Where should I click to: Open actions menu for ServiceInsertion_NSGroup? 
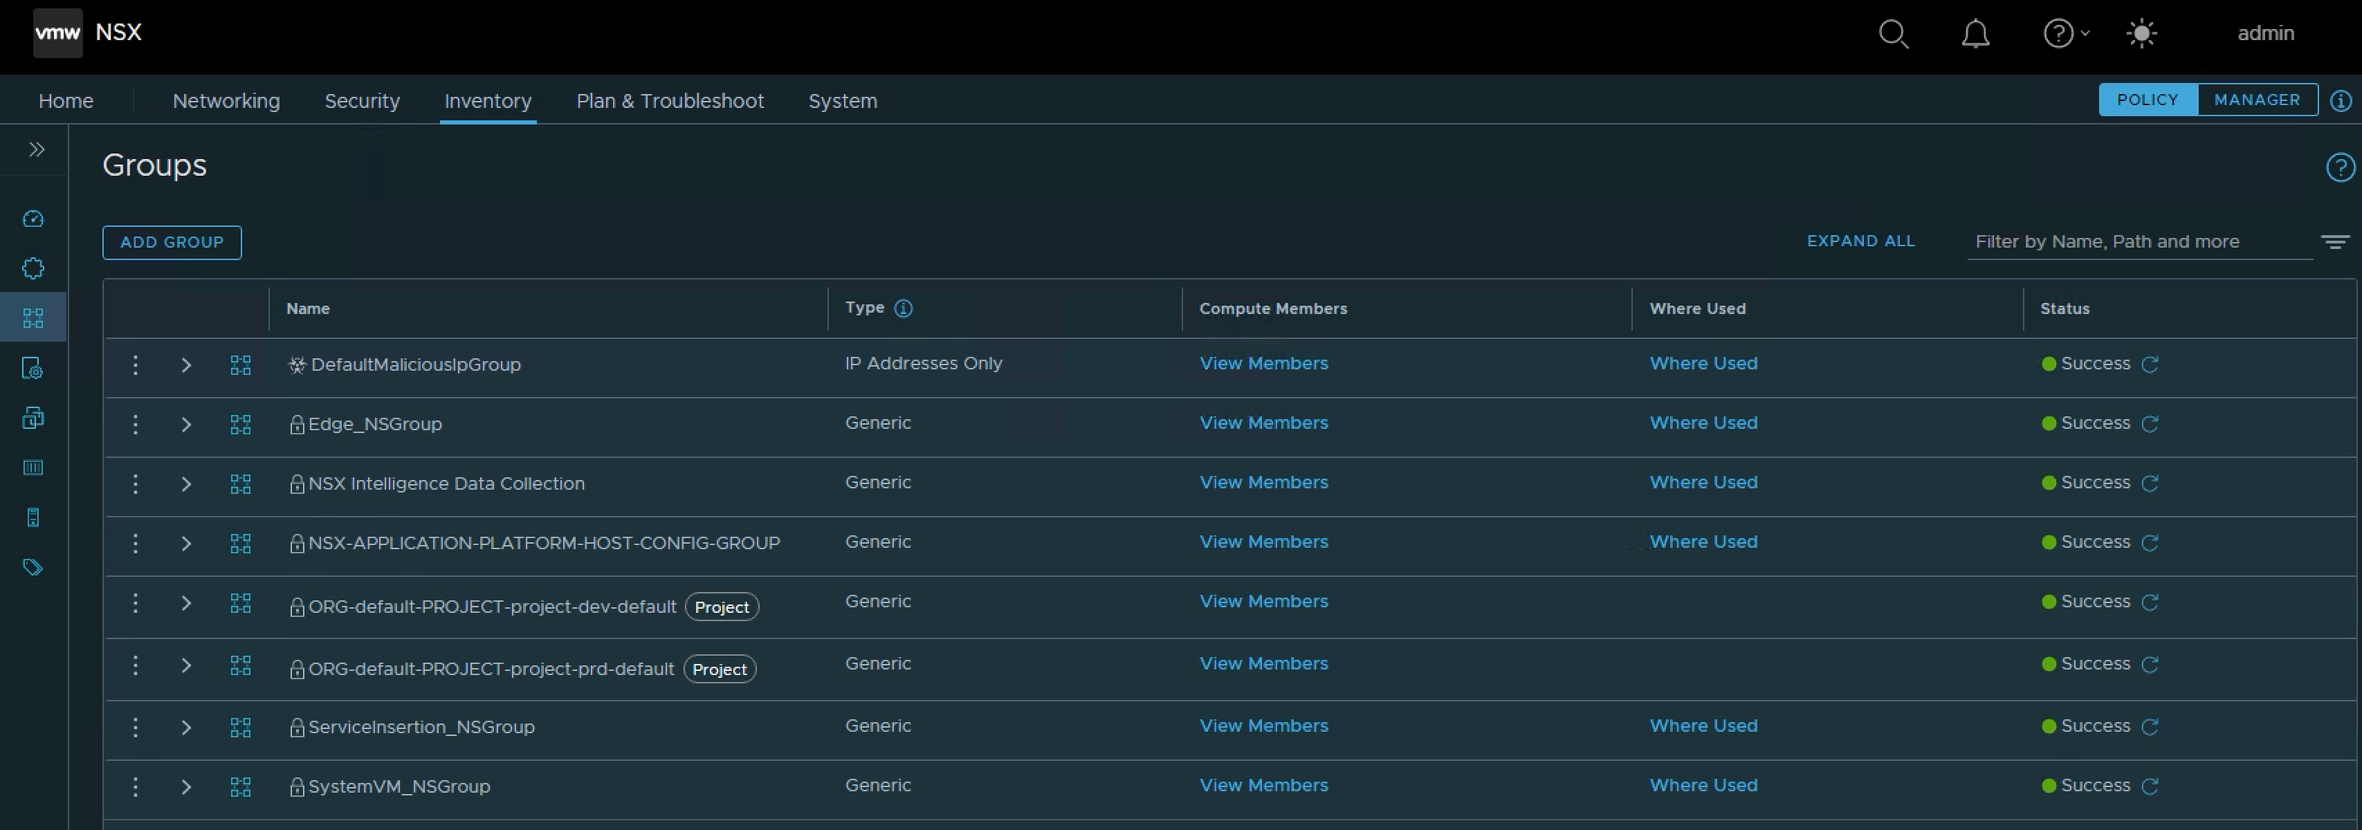135,727
